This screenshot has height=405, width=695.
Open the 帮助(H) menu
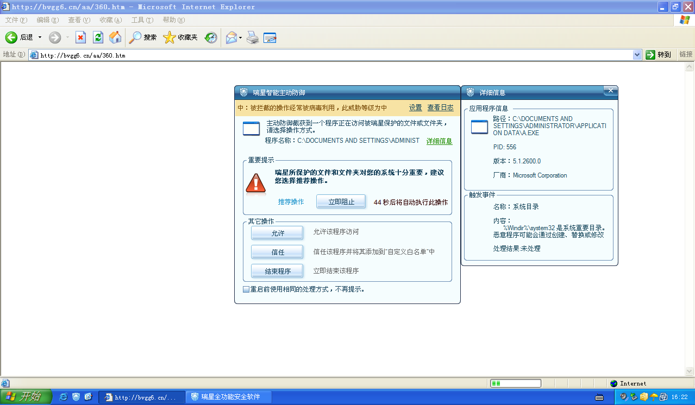pos(174,20)
